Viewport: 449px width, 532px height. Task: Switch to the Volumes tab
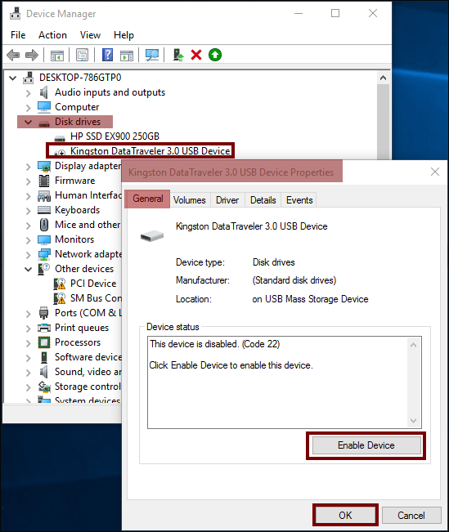(190, 200)
